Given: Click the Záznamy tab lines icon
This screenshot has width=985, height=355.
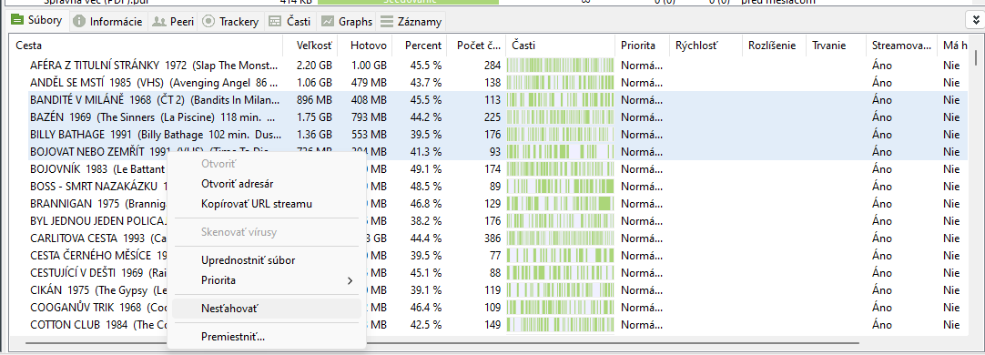Looking at the screenshot, I should click(x=388, y=22).
